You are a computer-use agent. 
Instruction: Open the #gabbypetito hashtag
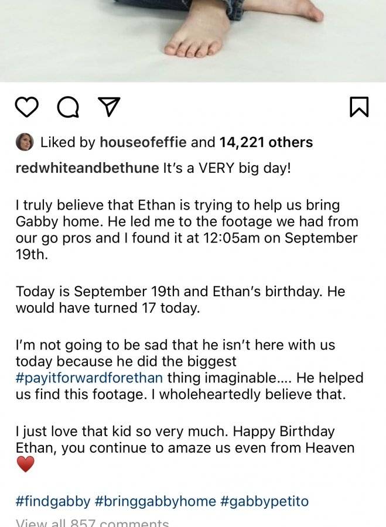pos(264,501)
